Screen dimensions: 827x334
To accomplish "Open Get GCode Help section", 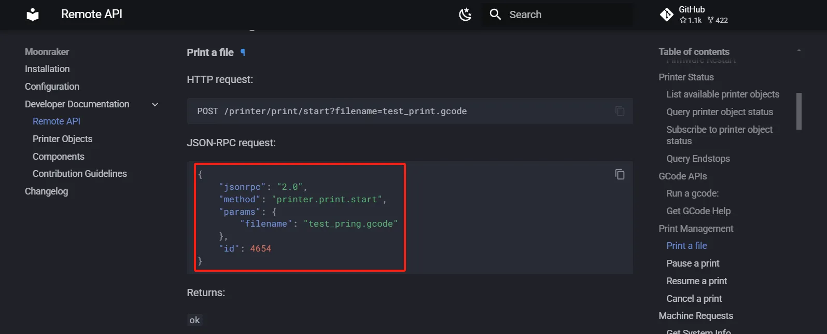I will pyautogui.click(x=698, y=211).
